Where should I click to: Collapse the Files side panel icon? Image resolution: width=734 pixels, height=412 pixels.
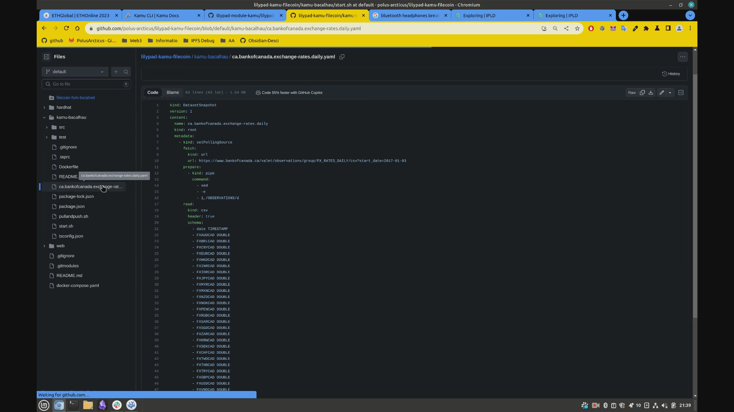[x=46, y=57]
